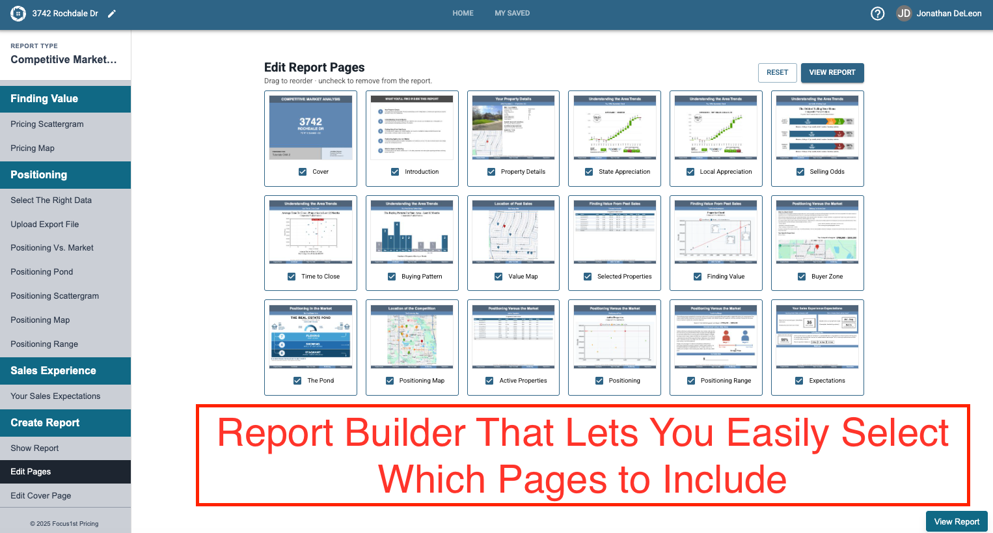Select the Property Details page thumbnail
The height and width of the screenshot is (533, 993).
513,128
